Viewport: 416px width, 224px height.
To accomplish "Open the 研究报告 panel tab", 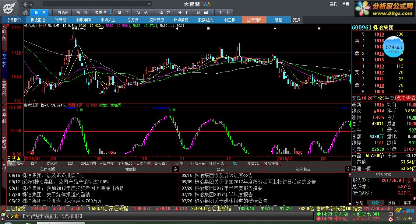I will pyautogui.click(x=303, y=169).
